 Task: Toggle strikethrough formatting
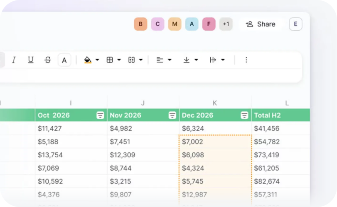coord(47,60)
